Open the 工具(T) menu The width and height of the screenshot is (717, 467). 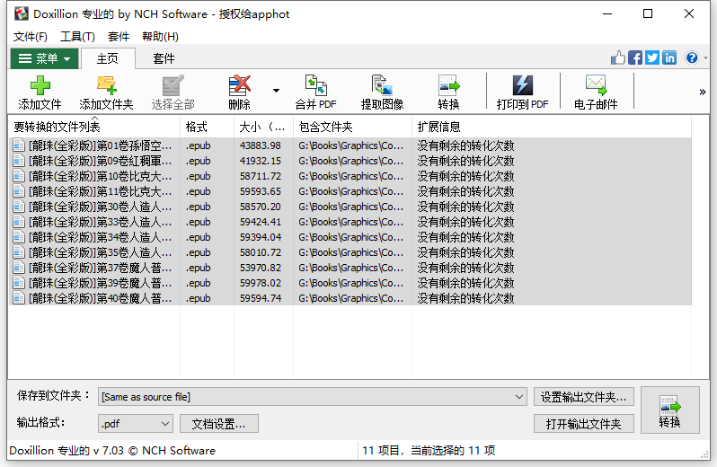click(x=78, y=37)
